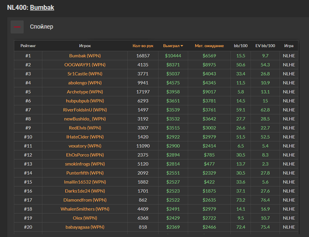This screenshot has height=237, width=309.
Task: Open the Bumbak link in NL400 heading
Action: click(42, 8)
